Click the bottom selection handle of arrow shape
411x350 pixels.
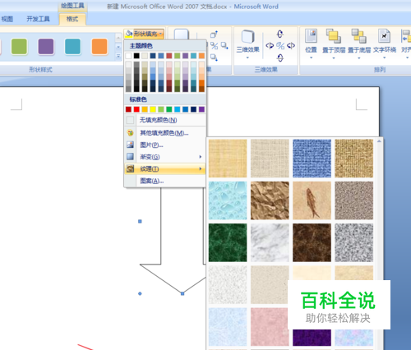tap(182, 293)
